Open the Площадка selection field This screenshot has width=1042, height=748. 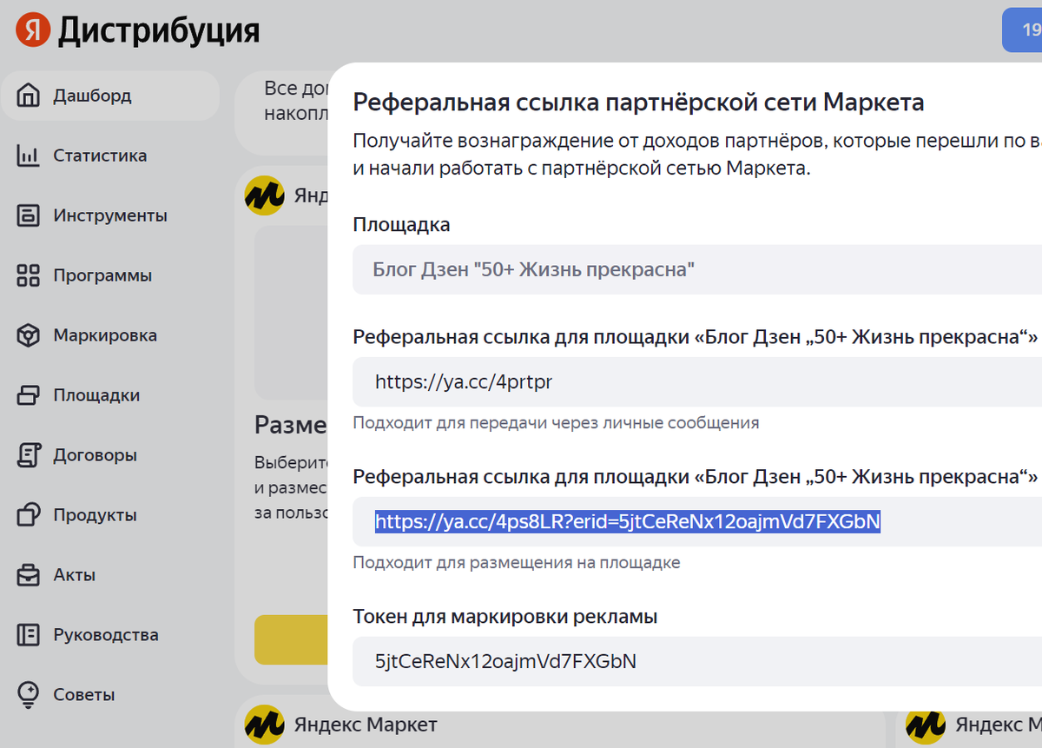(697, 269)
